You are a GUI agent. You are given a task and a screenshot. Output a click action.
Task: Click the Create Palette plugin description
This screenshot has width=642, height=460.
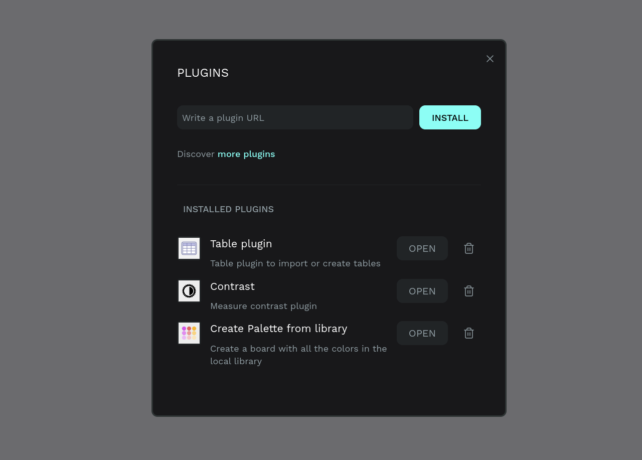(298, 354)
